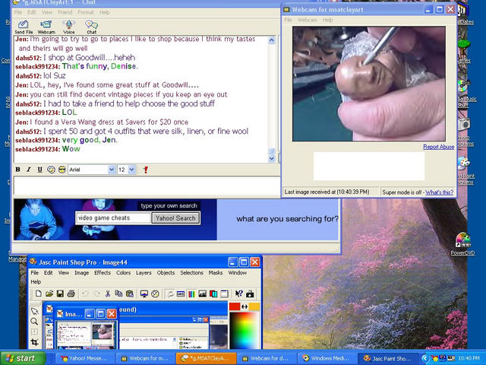Open Help menu in webcam window
486x365 pixels.
coord(327,20)
